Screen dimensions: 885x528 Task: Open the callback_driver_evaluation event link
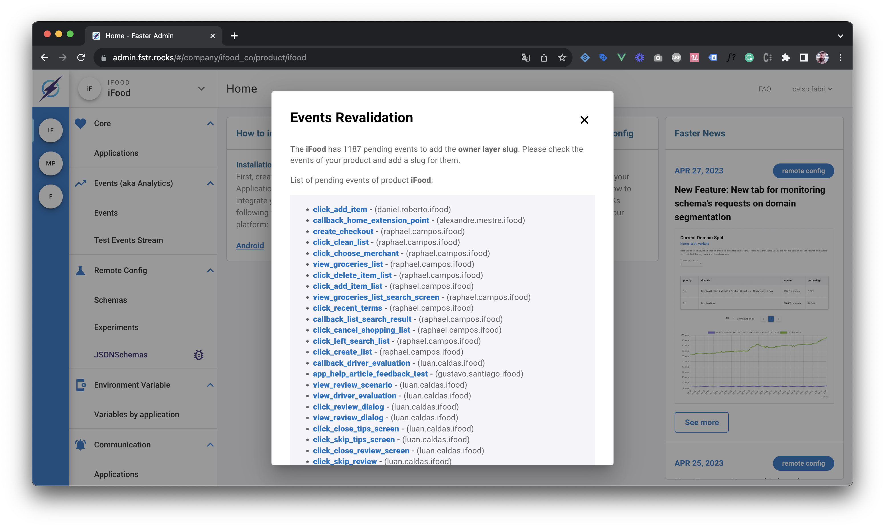click(x=362, y=363)
